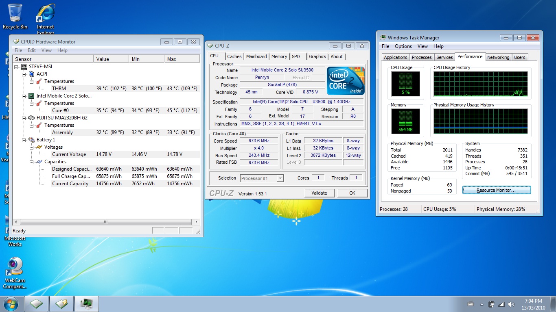Switch to the Memory tab in CPU-Z

[x=279, y=56]
